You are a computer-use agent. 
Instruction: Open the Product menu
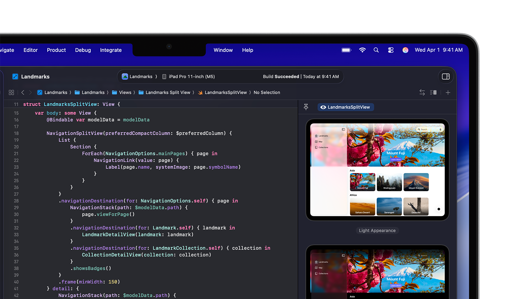pos(56,50)
